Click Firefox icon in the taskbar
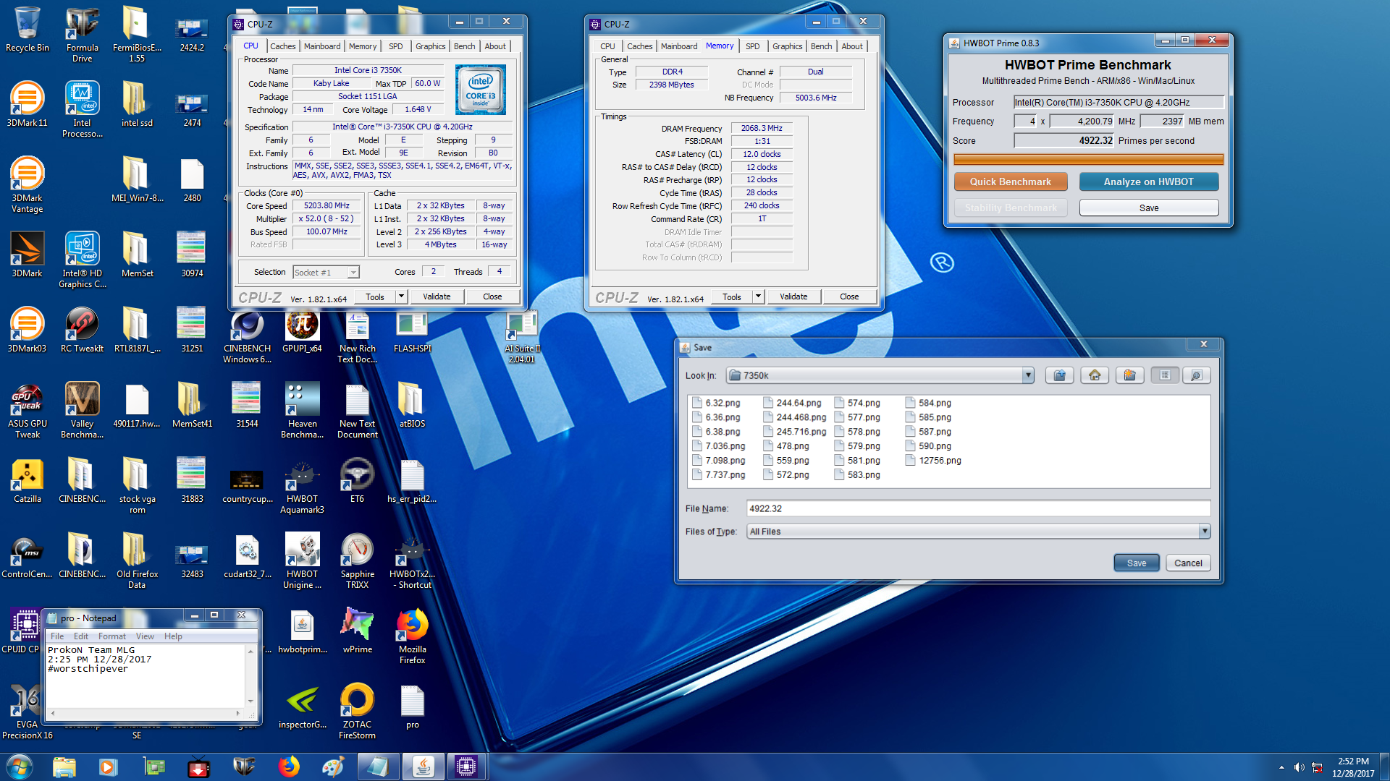Viewport: 1390px width, 781px height. tap(289, 767)
